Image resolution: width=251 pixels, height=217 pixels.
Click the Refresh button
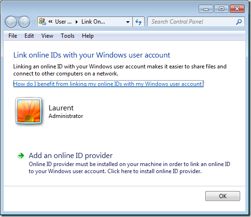click(x=138, y=22)
